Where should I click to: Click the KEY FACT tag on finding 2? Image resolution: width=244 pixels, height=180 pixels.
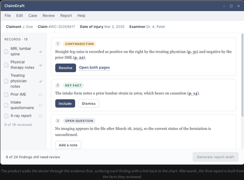point(73,85)
